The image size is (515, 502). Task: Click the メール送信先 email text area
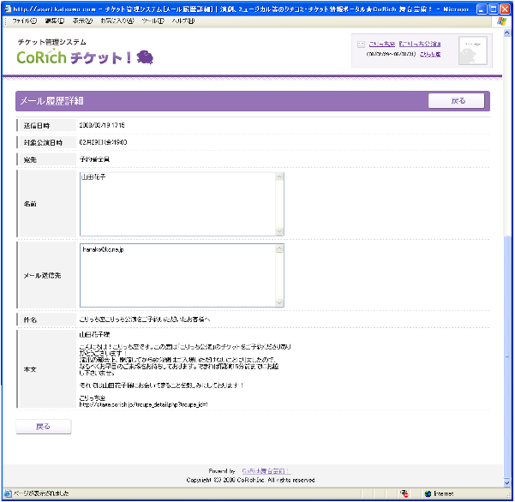coord(176,276)
